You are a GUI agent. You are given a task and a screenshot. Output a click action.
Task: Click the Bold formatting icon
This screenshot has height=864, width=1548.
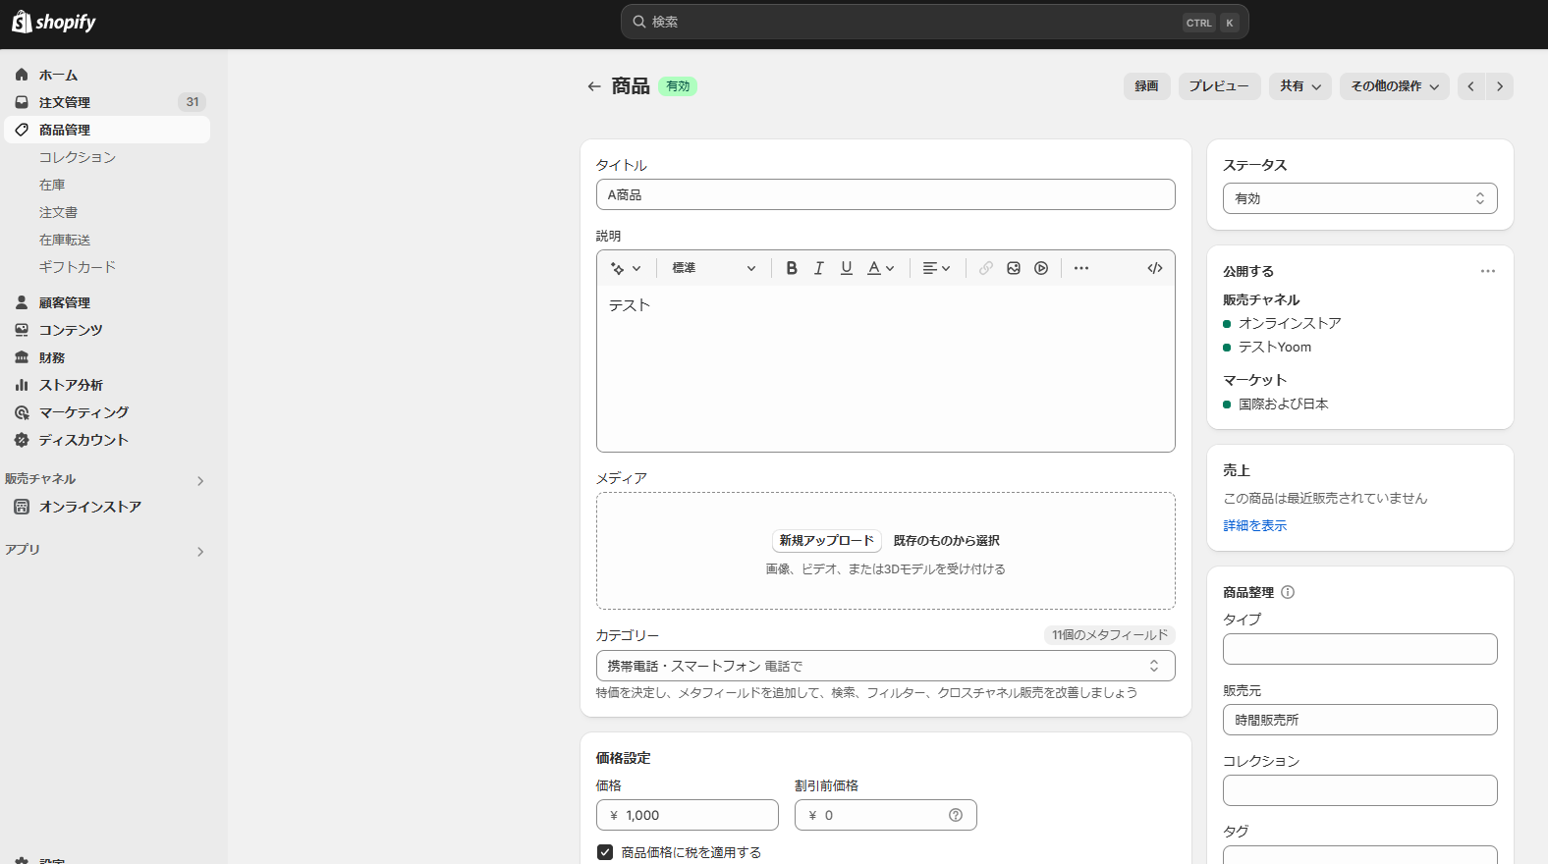point(792,268)
